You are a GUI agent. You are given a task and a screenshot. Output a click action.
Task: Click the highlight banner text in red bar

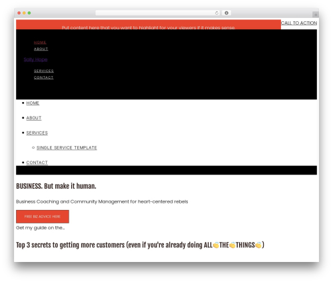[x=149, y=27]
